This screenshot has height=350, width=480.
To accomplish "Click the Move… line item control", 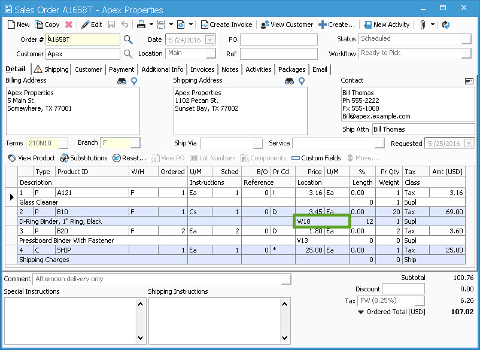I will pos(363,158).
